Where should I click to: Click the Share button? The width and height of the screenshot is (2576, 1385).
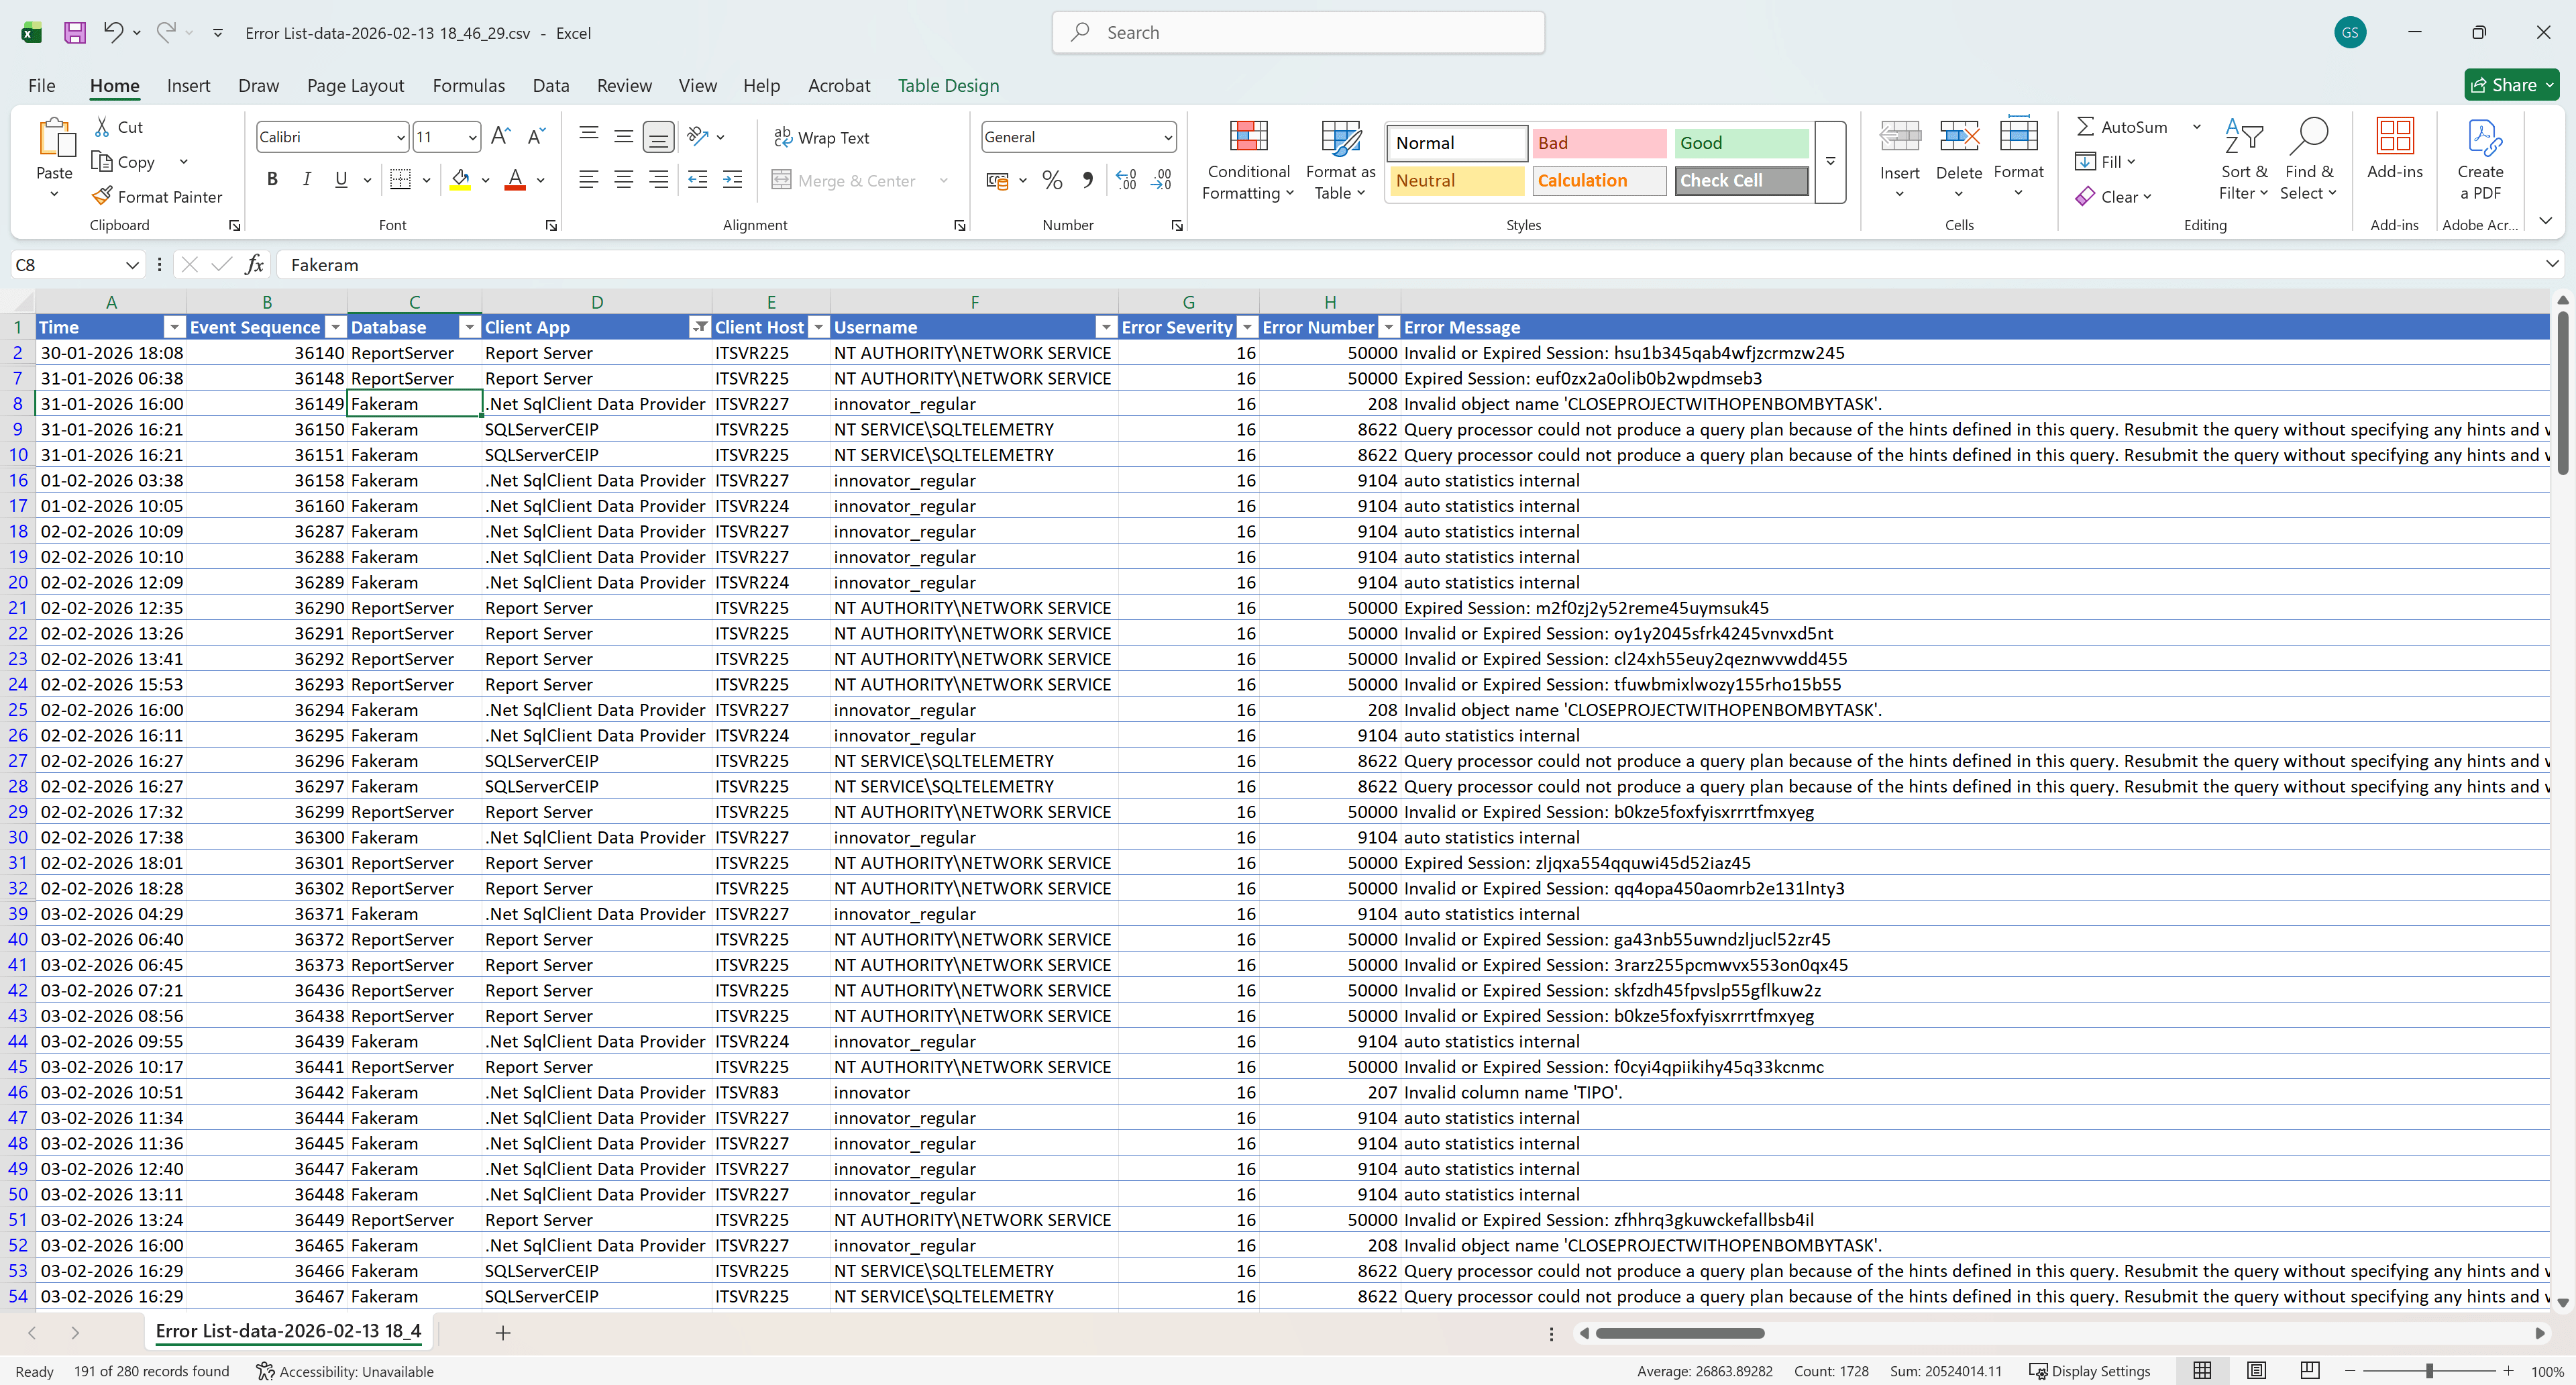coord(2504,86)
